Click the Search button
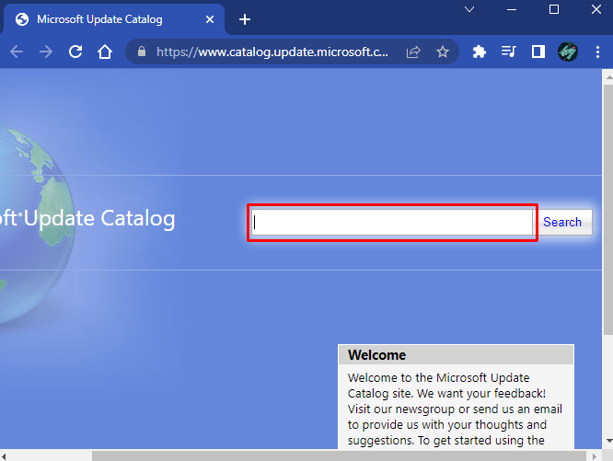613x461 pixels. tap(562, 223)
